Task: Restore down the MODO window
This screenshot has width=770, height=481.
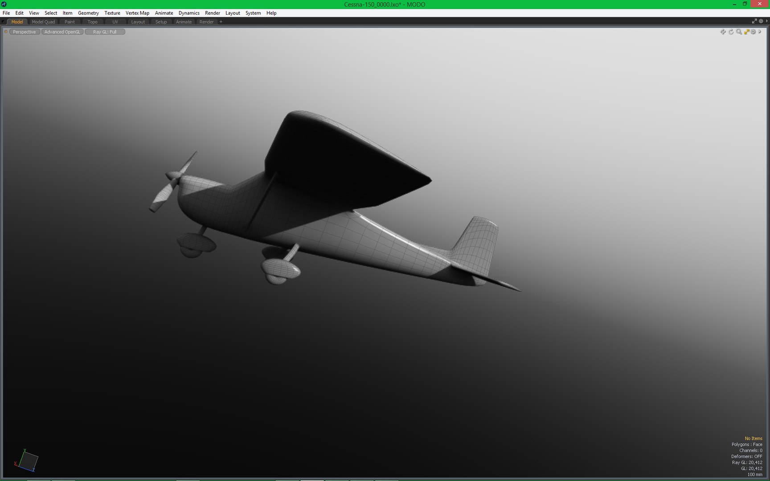Action: (x=745, y=4)
